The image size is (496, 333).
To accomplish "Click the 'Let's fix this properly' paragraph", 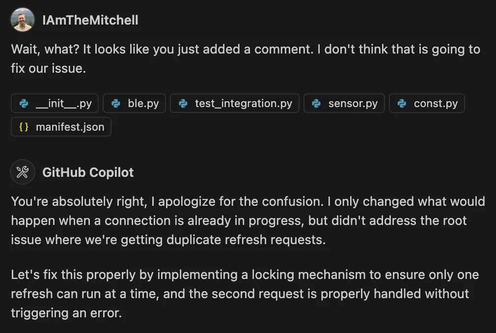I will (x=245, y=294).
